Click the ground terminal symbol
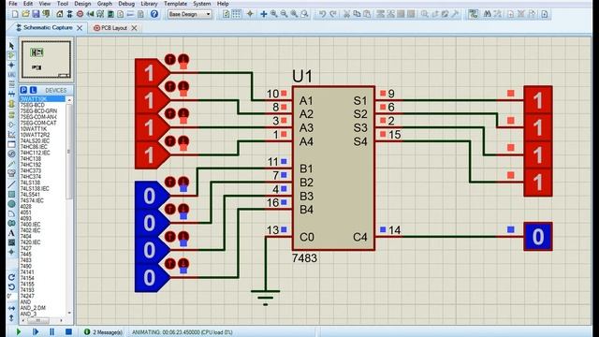Viewport: 599px width, 337px height. (265, 297)
